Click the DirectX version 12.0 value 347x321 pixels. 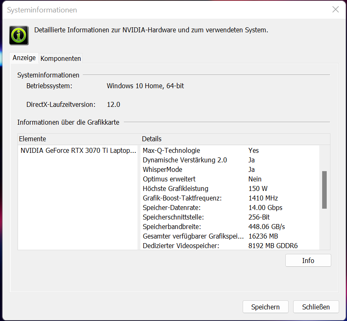point(113,104)
